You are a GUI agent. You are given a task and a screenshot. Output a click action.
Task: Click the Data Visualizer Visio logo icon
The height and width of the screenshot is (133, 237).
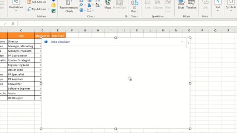tap(46, 42)
